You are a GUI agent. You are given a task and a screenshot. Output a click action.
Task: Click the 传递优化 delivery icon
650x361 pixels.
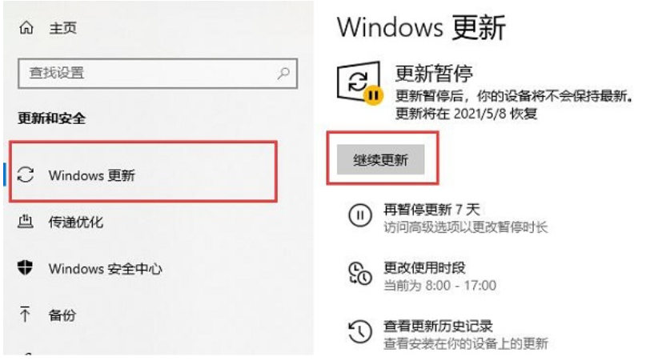coord(26,222)
